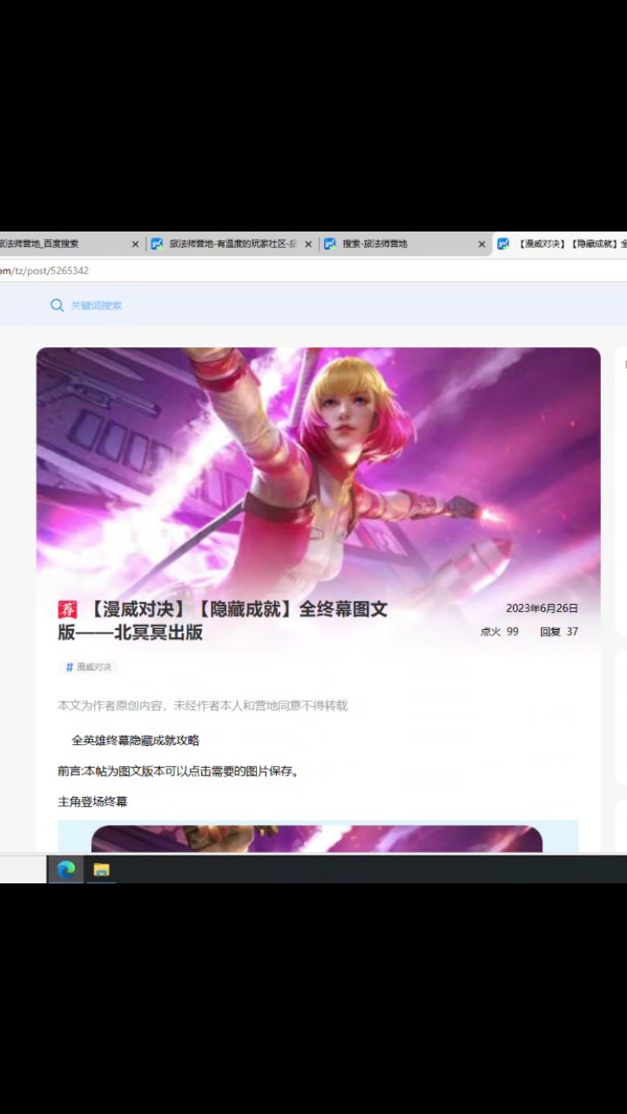Focus the 关键词搜索 search field
Screen dimensions: 627x1114
[x=97, y=305]
